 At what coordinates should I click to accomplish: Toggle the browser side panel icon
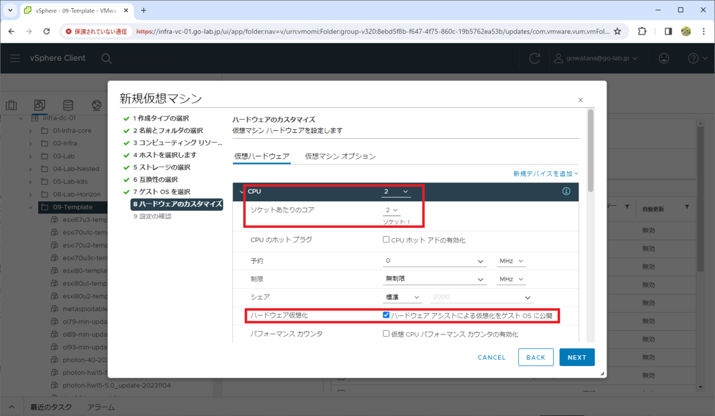pos(669,31)
